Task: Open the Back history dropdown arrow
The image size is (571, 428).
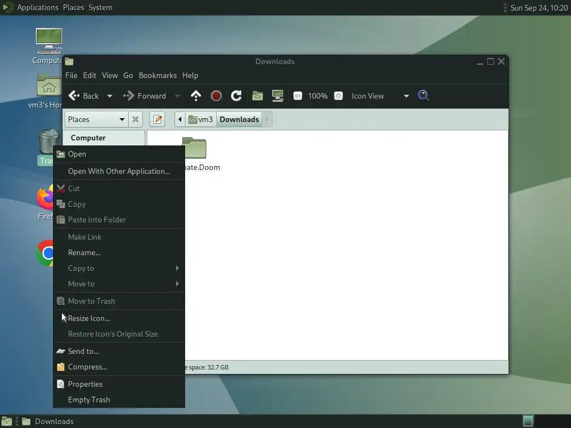Action: (x=110, y=96)
